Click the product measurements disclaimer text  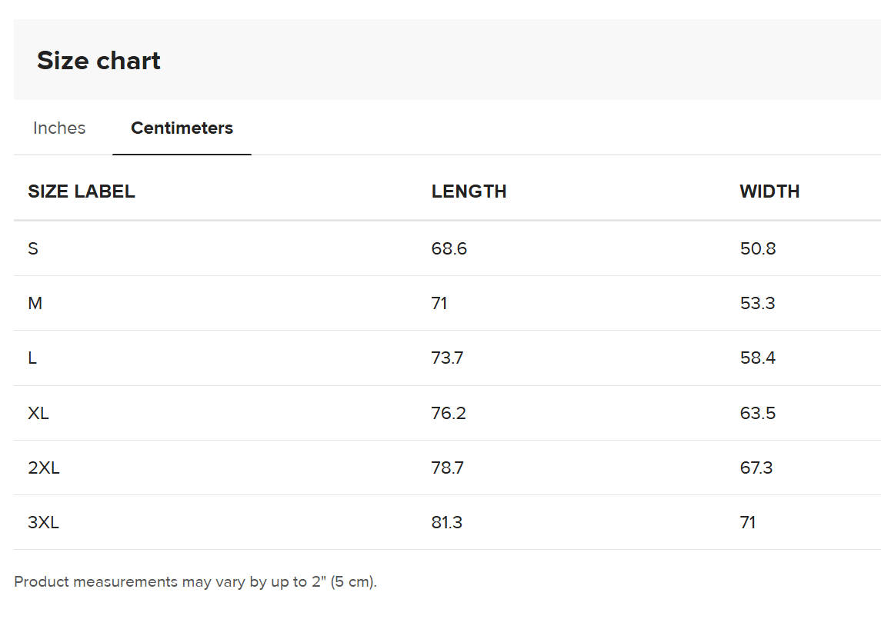[195, 582]
